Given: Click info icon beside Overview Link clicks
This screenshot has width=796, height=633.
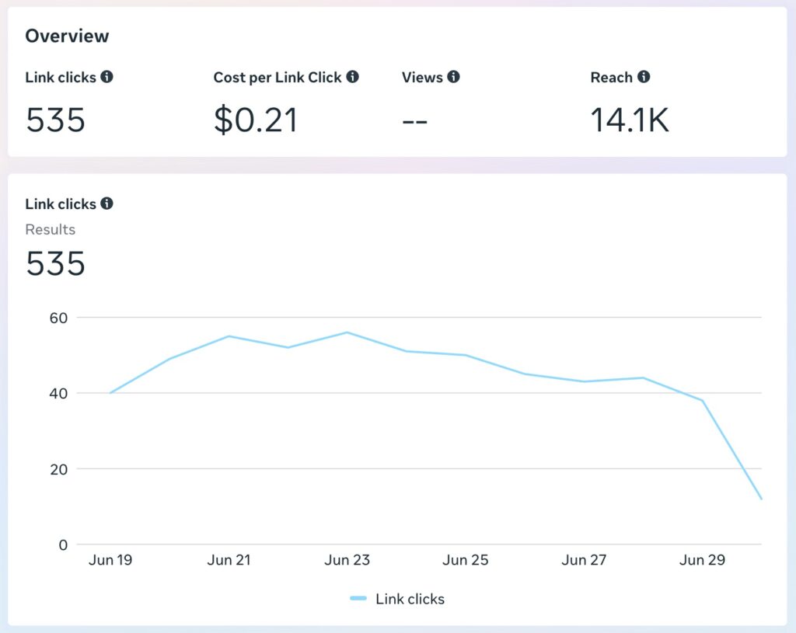Looking at the screenshot, I should coord(107,77).
